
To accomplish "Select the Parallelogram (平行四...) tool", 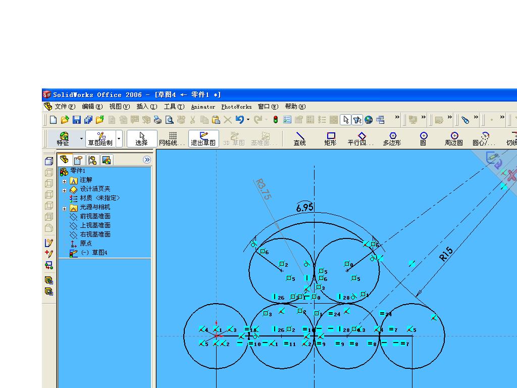I will [x=360, y=138].
